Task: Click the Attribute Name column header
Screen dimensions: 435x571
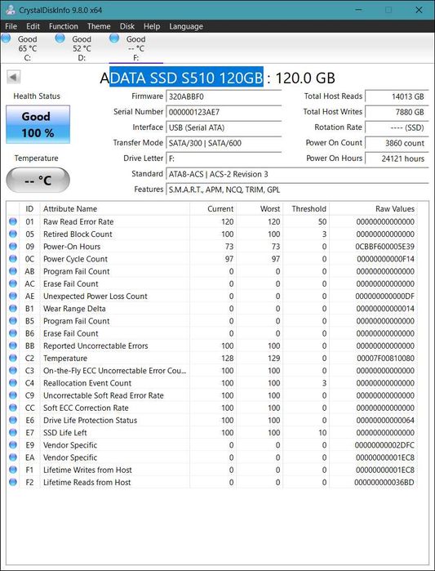Action: pyautogui.click(x=114, y=209)
